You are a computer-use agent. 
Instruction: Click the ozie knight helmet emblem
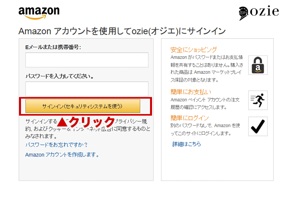243,13
